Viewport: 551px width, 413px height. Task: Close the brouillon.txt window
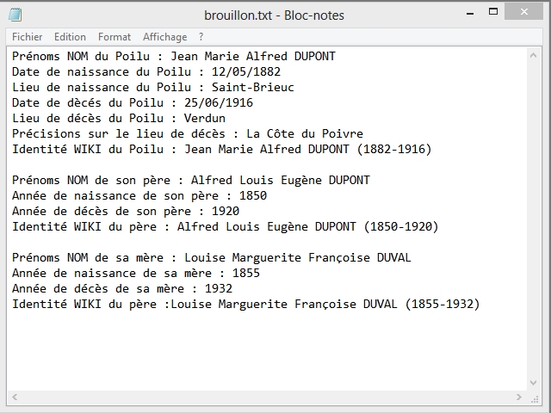pos(523,11)
